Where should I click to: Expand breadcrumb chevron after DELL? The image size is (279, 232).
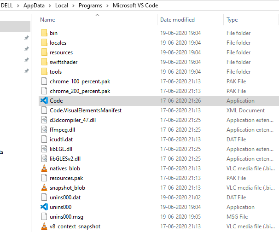pos(18,6)
